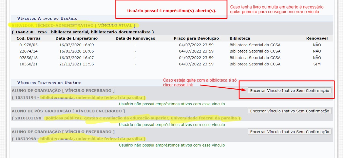Click the Vínculos Ativos do Usuário heading

click(x=47, y=18)
